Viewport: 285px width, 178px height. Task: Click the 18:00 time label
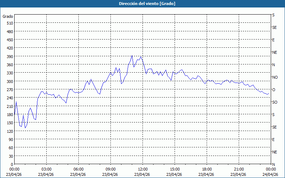207,169
